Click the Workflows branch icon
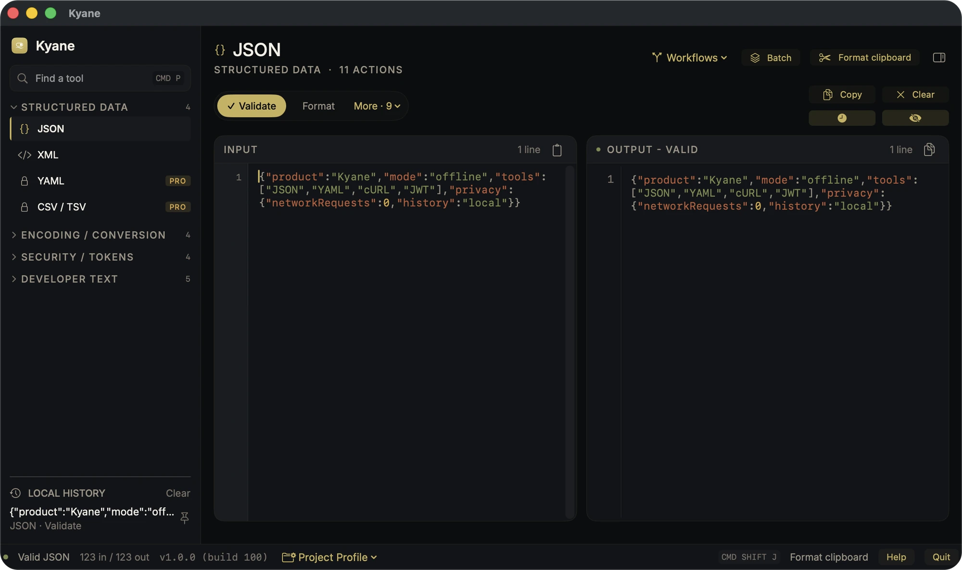 coord(657,58)
